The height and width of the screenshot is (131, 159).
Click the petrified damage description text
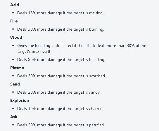[61, 125]
